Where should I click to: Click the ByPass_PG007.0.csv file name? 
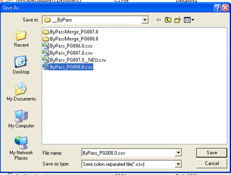point(71,53)
